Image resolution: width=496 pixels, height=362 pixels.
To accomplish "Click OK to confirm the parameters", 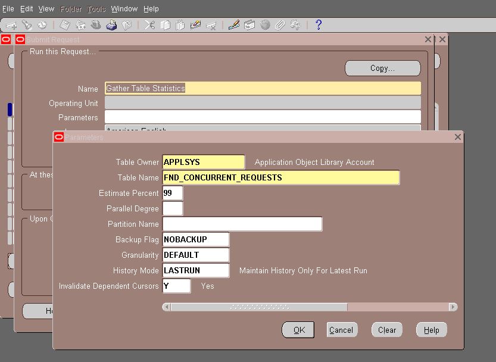I will point(298,329).
